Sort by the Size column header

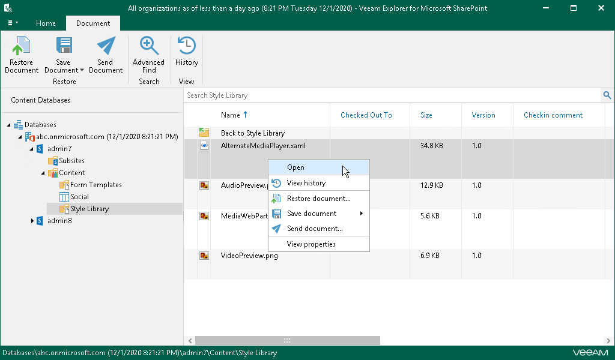pyautogui.click(x=426, y=115)
